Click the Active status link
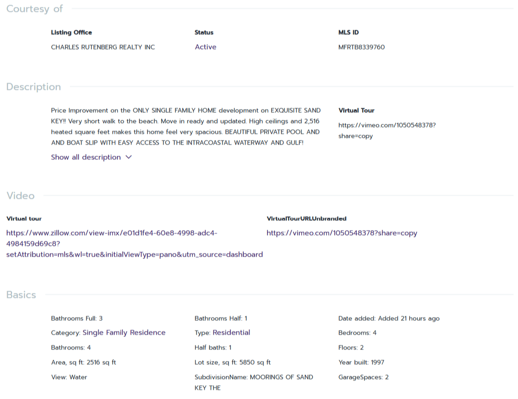The height and width of the screenshot is (399, 518). [x=205, y=47]
